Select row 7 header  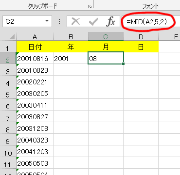point(8,116)
